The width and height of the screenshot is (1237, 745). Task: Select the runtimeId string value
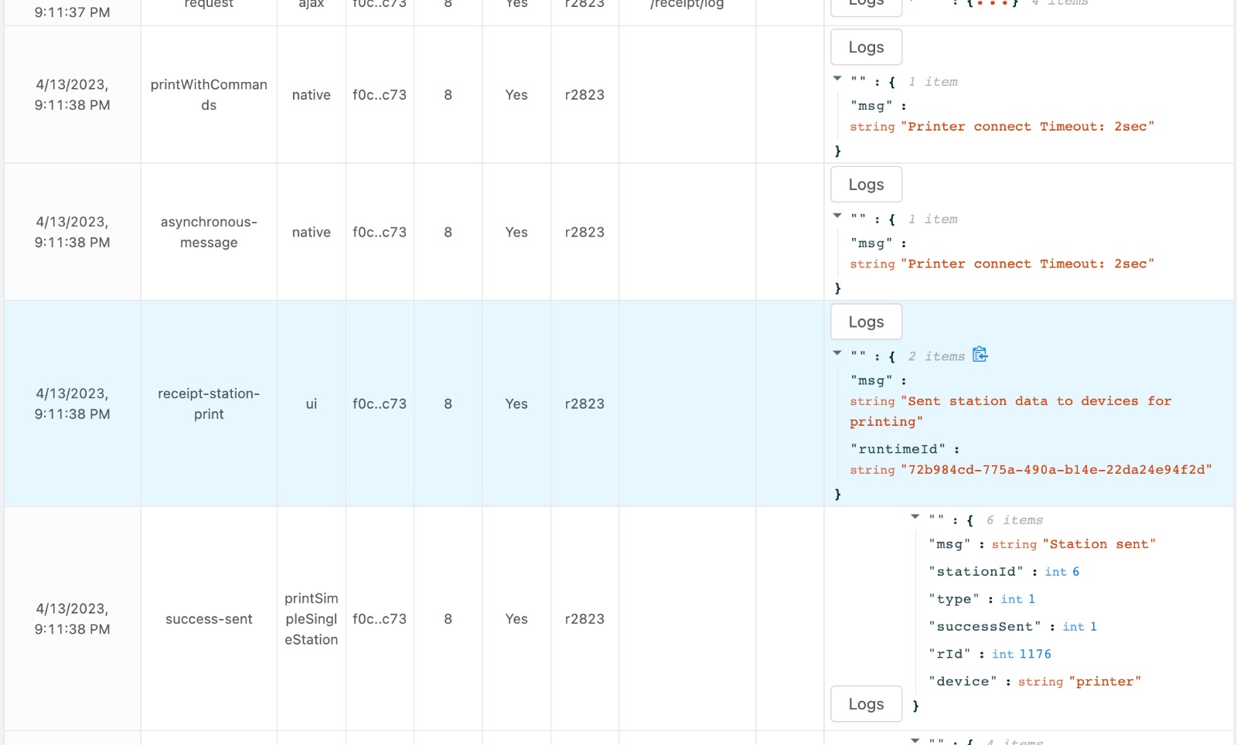pos(1055,470)
